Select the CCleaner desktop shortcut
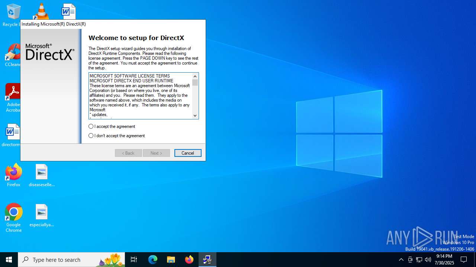 click(13, 55)
